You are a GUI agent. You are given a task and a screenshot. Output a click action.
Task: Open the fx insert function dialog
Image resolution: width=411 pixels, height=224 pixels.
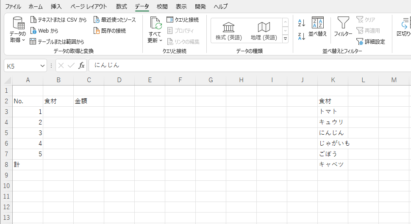[81, 66]
